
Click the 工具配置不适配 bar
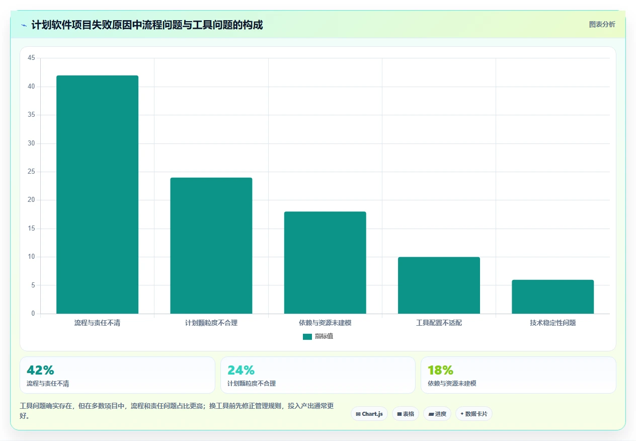tap(439, 285)
